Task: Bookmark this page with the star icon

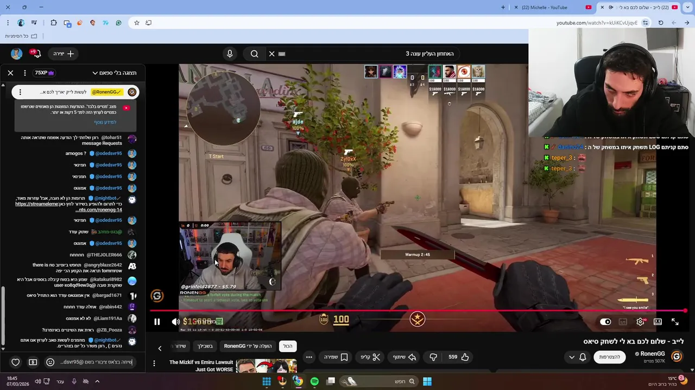Action: point(137,23)
